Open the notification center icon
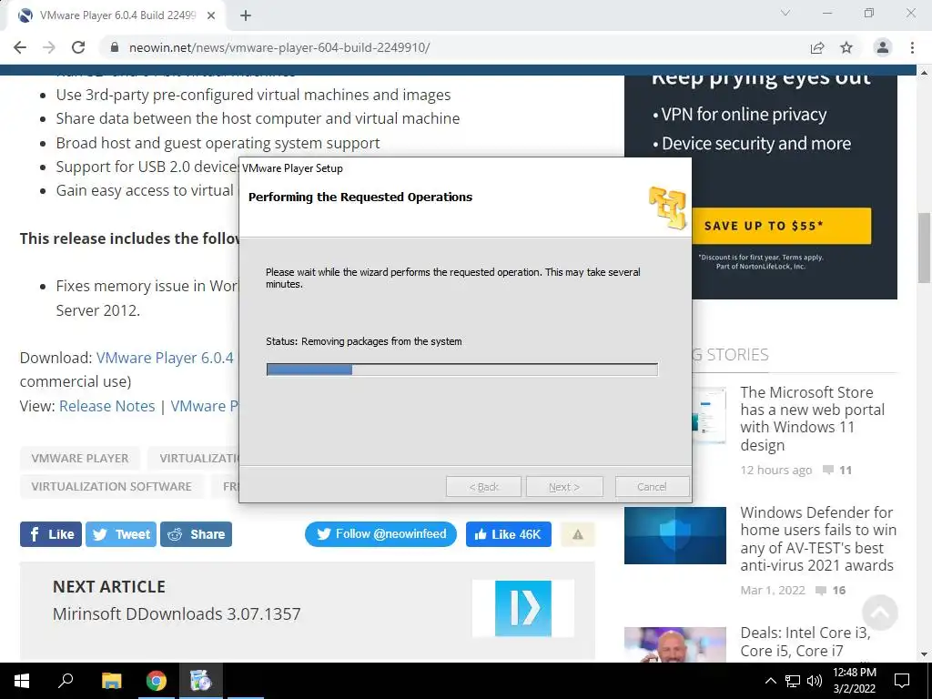The image size is (932, 699). (x=902, y=681)
